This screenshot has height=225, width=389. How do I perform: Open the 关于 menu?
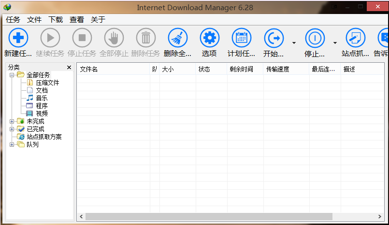[x=98, y=20]
